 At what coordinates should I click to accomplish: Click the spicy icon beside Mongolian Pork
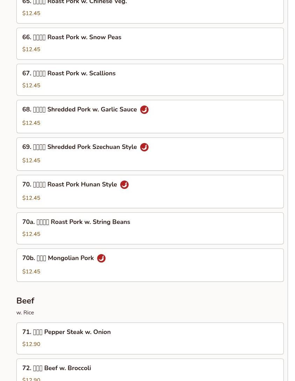point(101,258)
